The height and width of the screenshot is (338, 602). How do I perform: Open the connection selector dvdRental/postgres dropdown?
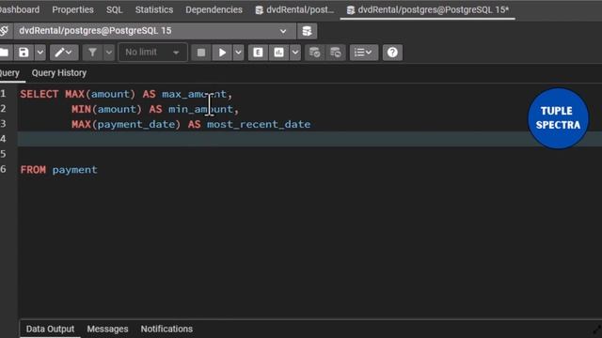(x=154, y=31)
